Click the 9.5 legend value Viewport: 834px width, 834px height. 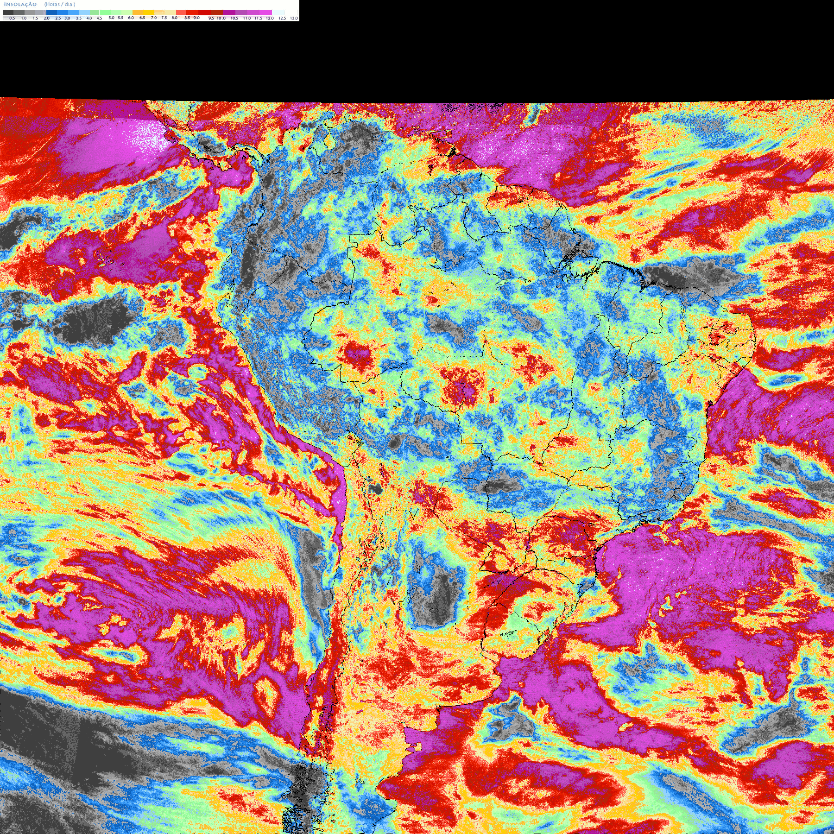click(x=211, y=18)
